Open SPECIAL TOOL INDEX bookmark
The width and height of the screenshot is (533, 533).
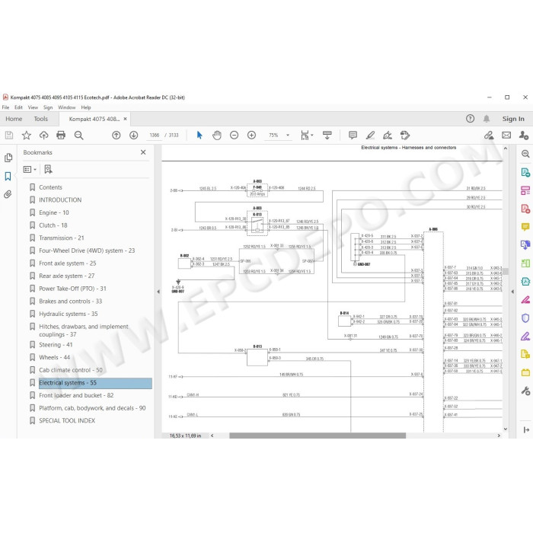tap(67, 421)
